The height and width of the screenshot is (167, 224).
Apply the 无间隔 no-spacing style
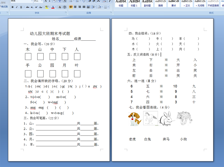click(x=200, y=3)
